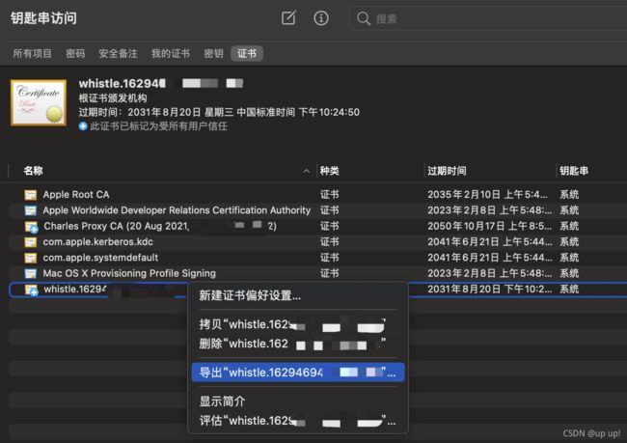Click 系统 keychain cell for com.apple.systemdefault
This screenshot has width=627, height=443.
[569, 258]
